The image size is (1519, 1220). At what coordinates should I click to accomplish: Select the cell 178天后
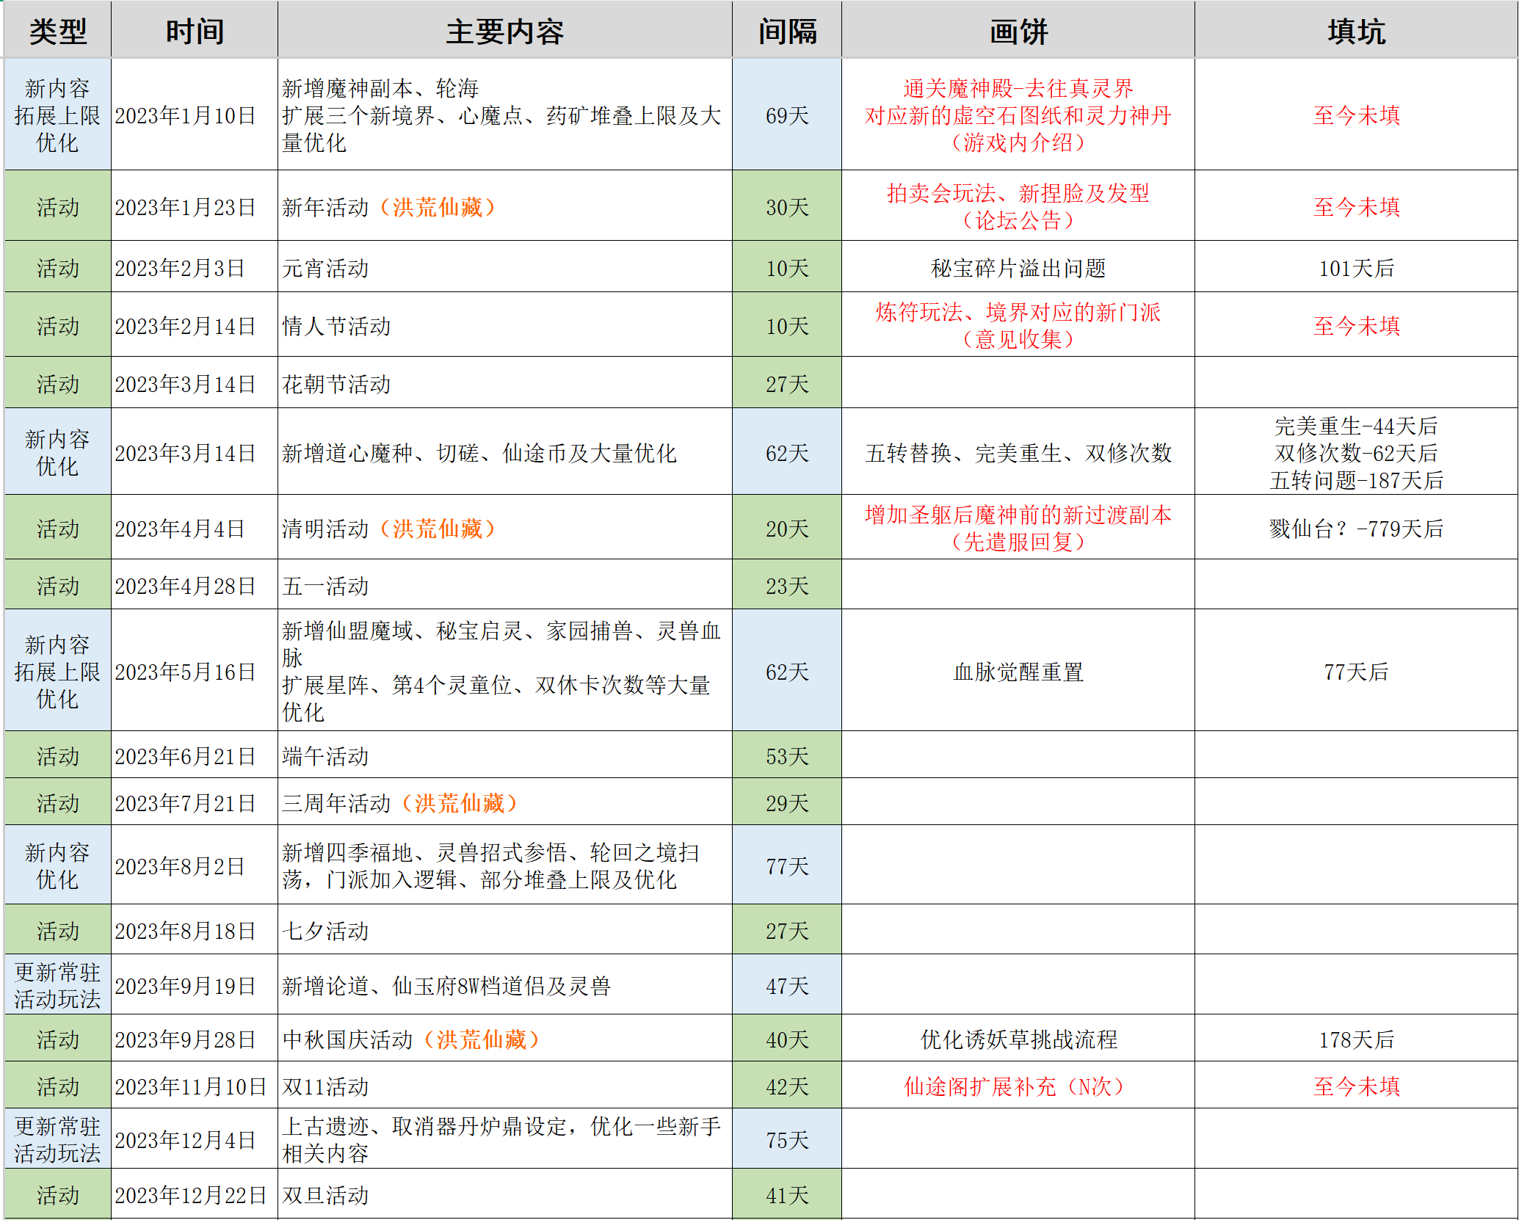pos(1356,1039)
